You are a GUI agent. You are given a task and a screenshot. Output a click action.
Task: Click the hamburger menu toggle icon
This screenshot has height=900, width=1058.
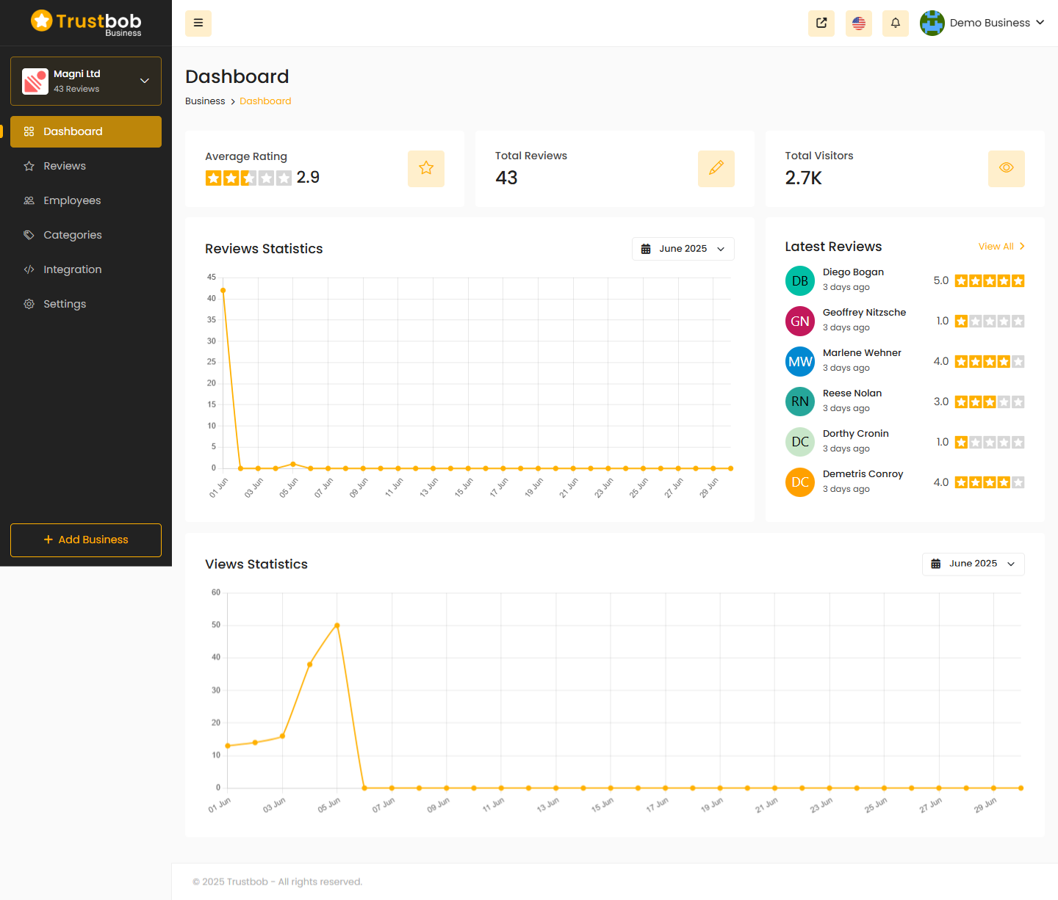198,23
